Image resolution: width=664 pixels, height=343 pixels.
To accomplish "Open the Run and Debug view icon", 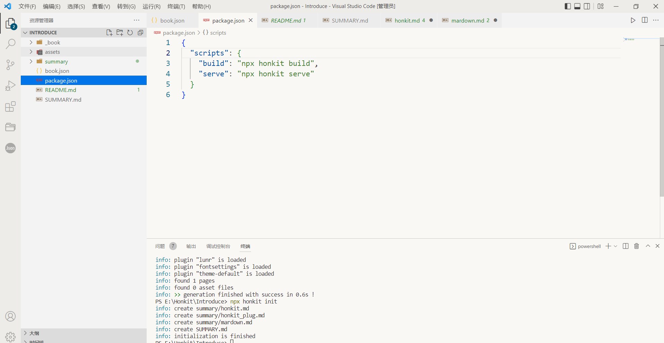I will [x=10, y=86].
